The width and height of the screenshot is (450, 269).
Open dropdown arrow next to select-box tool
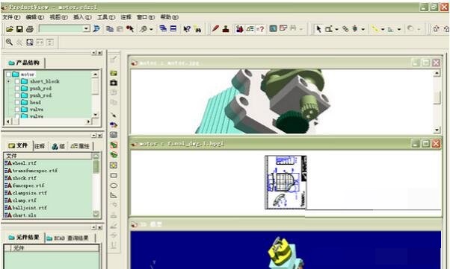pyautogui.click(x=336, y=29)
